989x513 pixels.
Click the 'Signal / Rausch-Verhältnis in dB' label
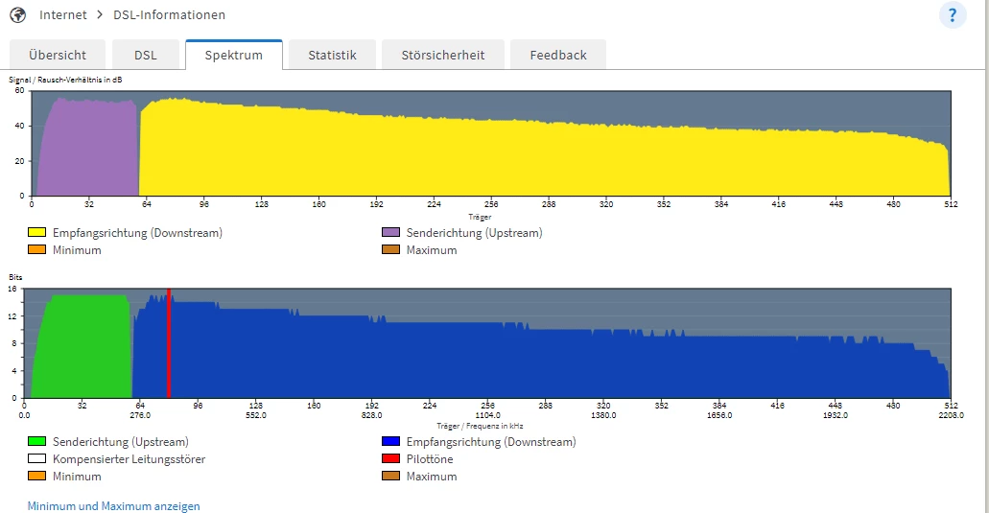click(x=65, y=80)
